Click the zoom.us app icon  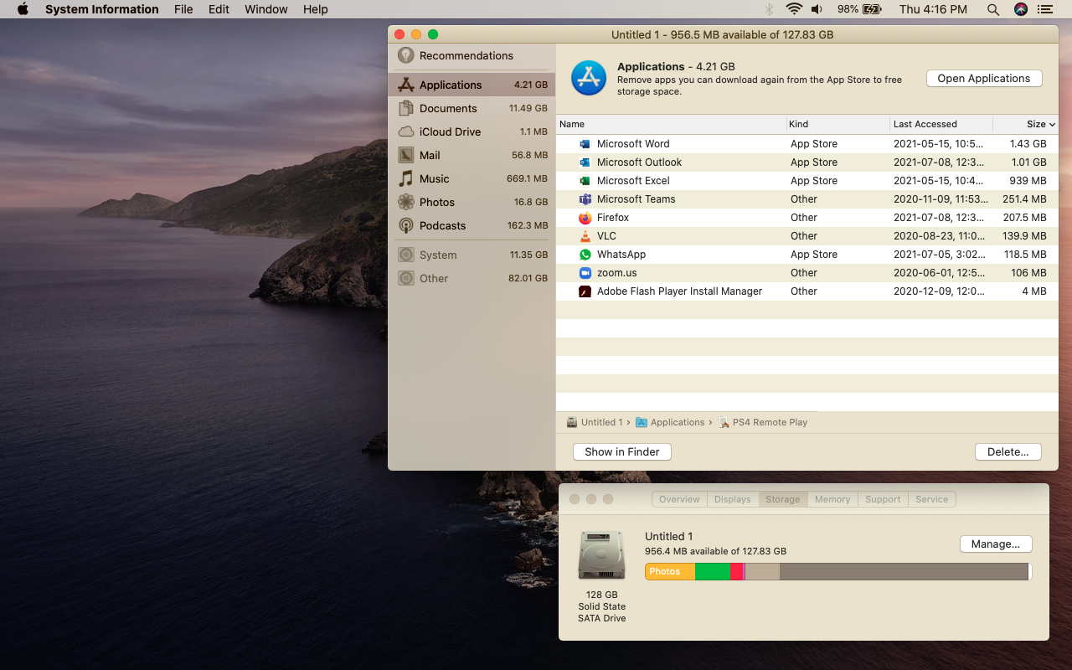tap(585, 273)
